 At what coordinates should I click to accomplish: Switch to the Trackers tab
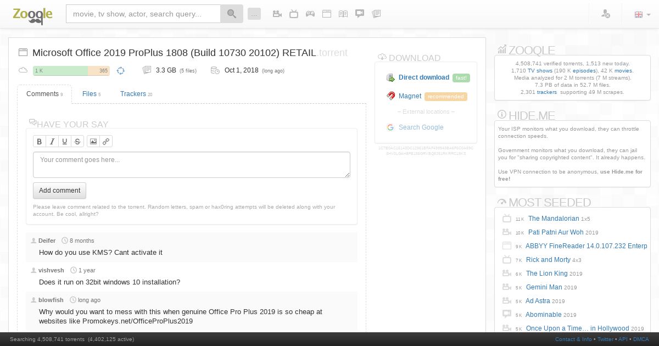point(136,94)
